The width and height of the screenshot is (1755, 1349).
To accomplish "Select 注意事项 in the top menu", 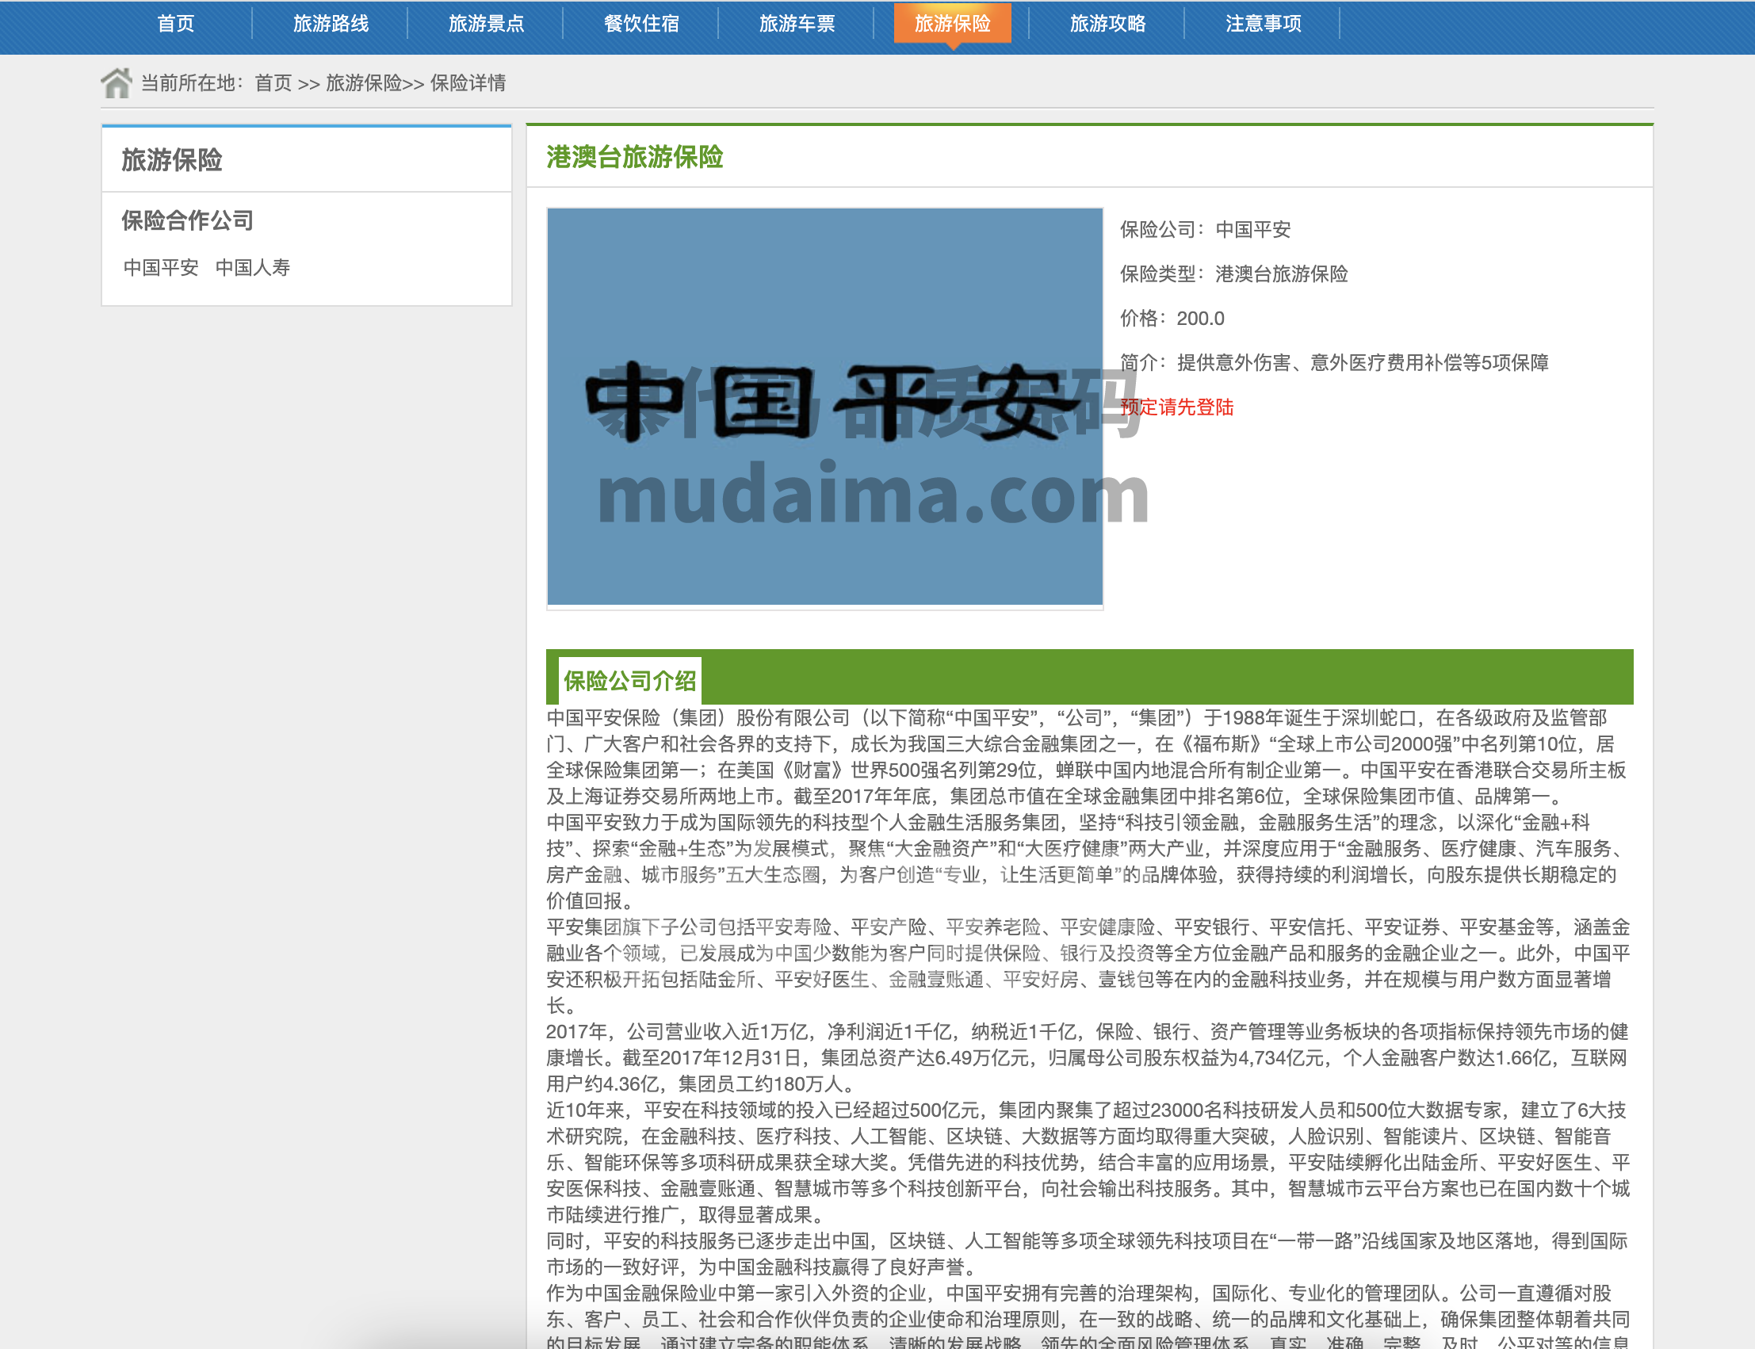I will [1263, 23].
